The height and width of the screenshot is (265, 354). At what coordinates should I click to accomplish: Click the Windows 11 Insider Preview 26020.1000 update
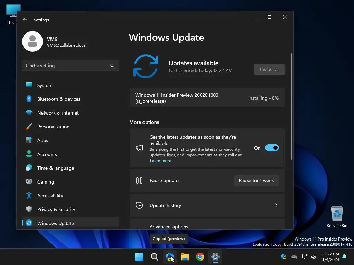point(207,98)
